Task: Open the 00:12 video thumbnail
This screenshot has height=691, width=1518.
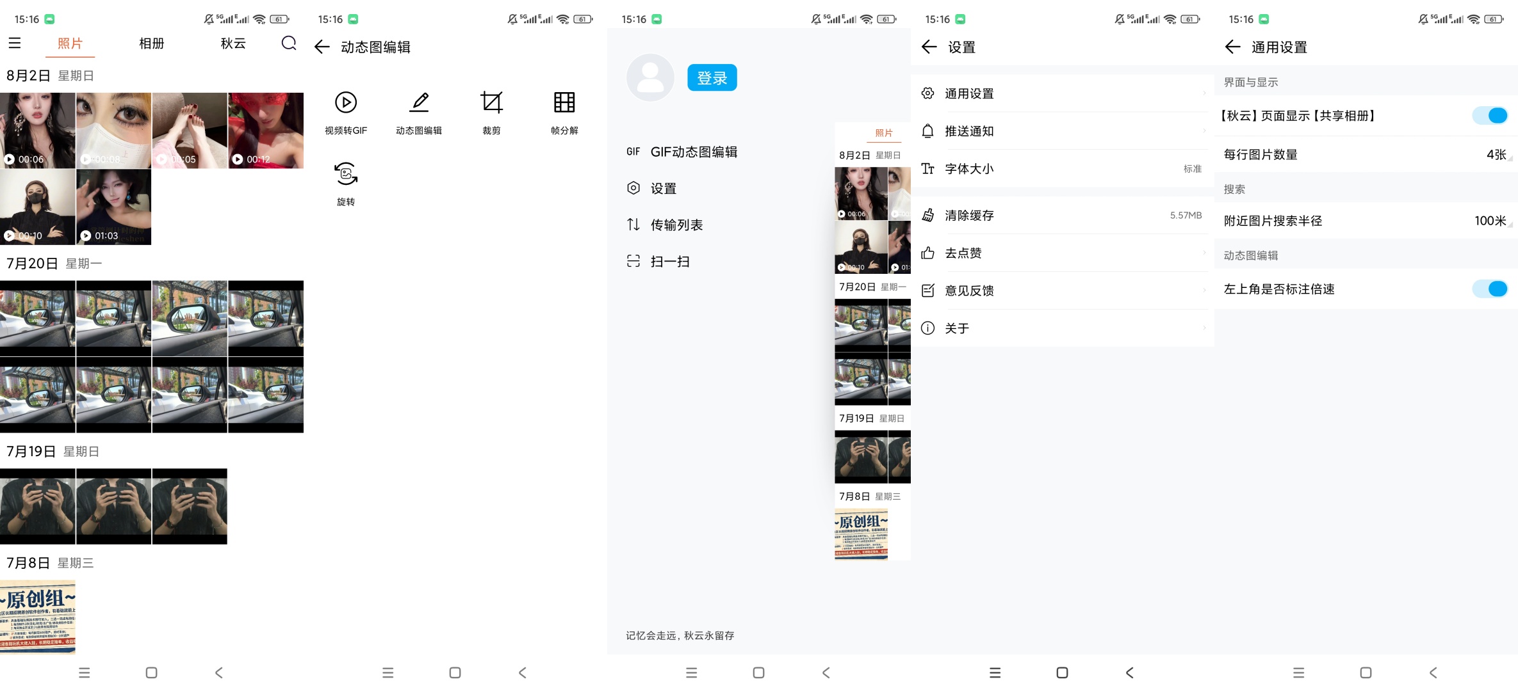Action: (266, 131)
